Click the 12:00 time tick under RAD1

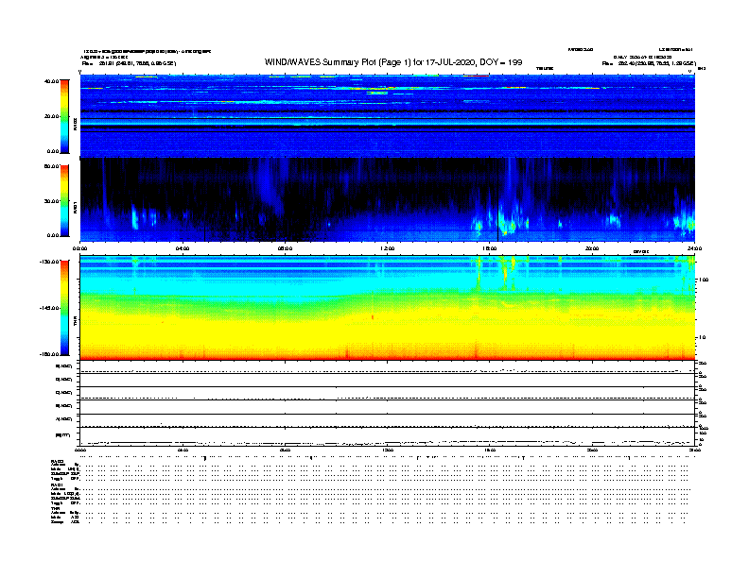click(388, 248)
